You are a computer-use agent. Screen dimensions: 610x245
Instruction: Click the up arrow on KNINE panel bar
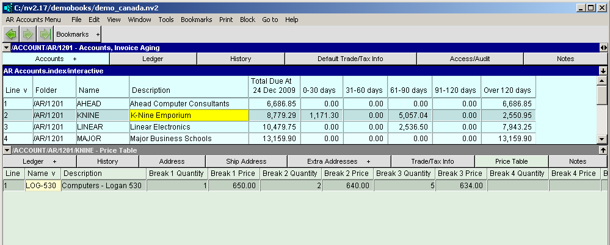603,150
